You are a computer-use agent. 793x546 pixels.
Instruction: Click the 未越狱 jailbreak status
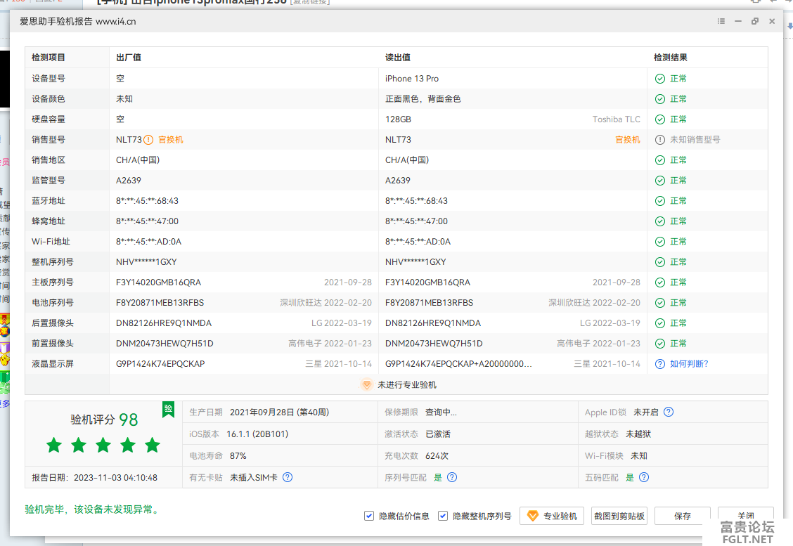click(x=638, y=434)
